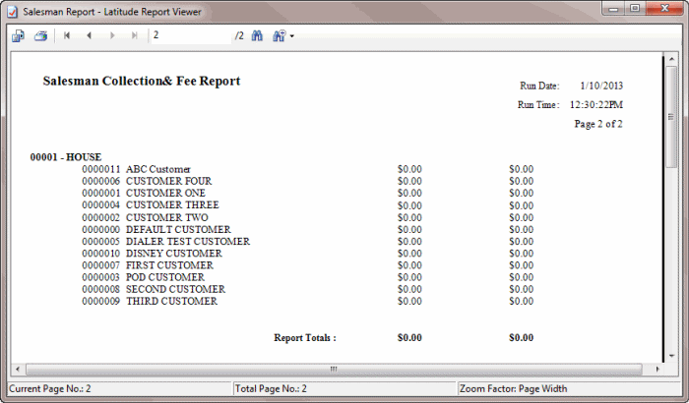
Task: Open Find Text binoculars icon
Action: (258, 35)
